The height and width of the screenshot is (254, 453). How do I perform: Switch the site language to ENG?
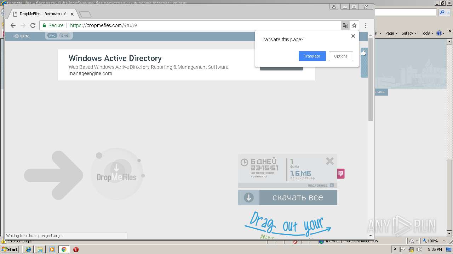point(65,36)
